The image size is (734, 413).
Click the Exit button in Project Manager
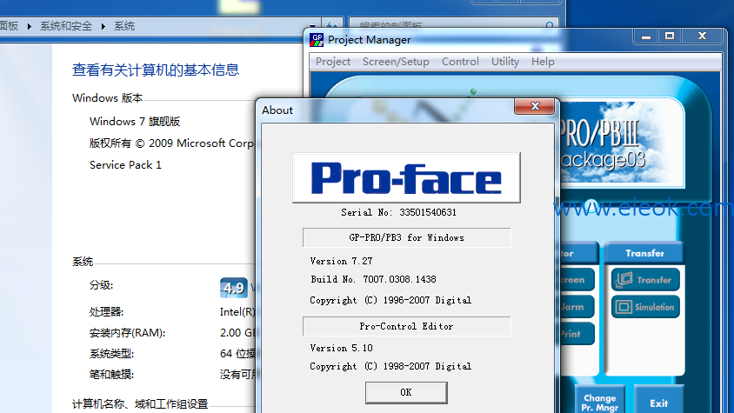(x=658, y=403)
